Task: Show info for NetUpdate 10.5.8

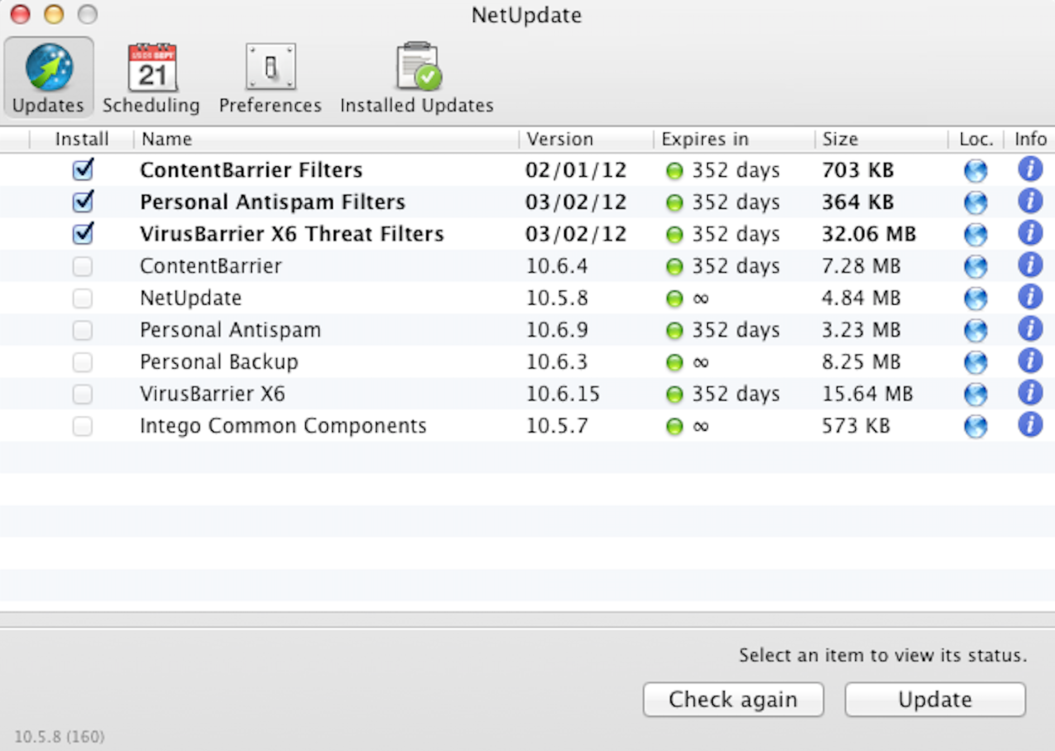Action: 1030,297
